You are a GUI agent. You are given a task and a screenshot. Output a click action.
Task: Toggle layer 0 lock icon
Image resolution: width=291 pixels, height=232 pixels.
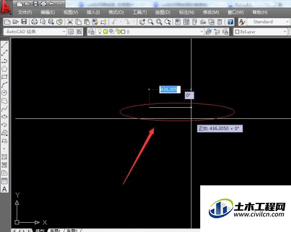coord(118,31)
